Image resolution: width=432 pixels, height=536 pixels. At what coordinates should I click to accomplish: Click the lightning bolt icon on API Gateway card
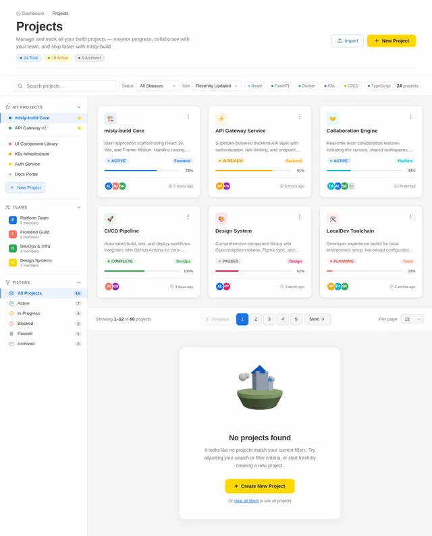(x=221, y=119)
